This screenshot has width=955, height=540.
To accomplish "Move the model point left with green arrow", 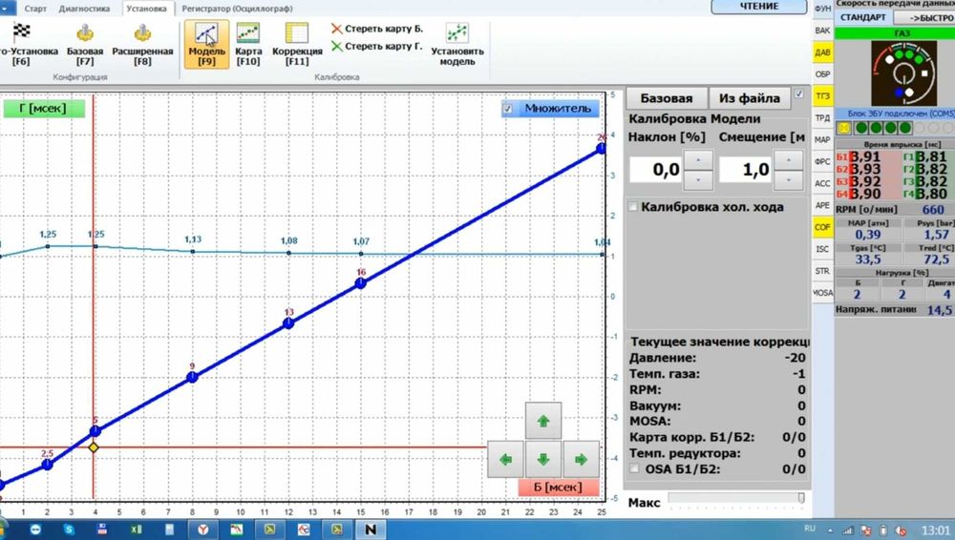I will (x=505, y=460).
